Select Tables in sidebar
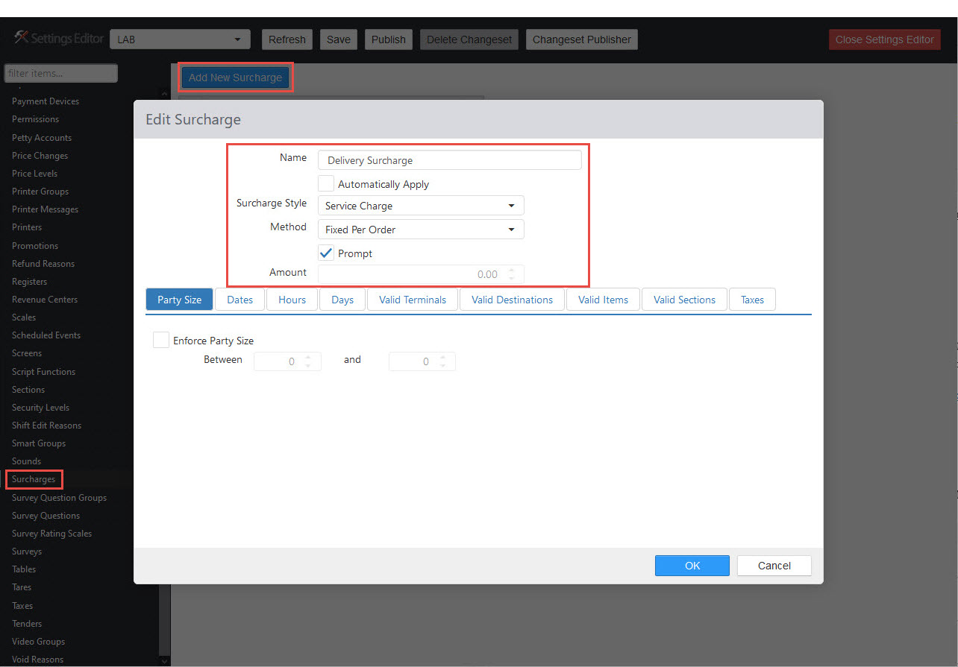Screen dimensions: 958x667 point(24,569)
